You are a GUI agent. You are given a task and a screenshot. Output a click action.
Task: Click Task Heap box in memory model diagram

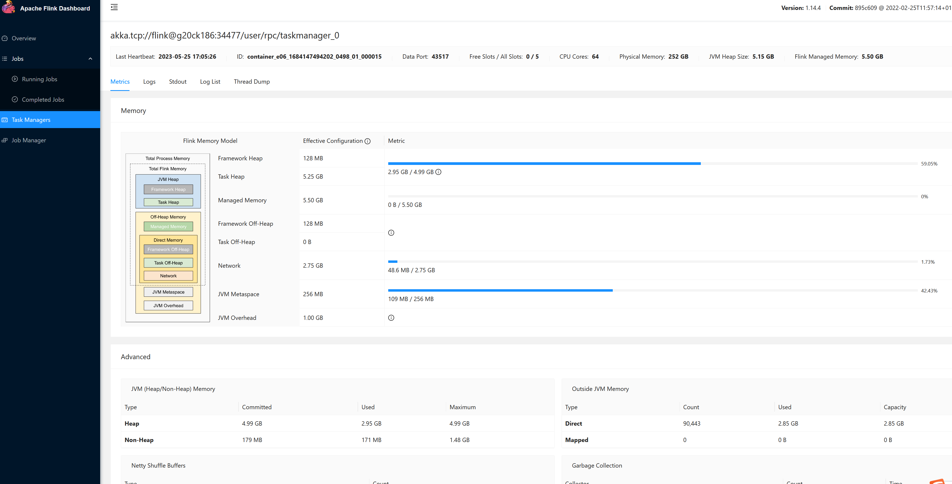tap(168, 202)
